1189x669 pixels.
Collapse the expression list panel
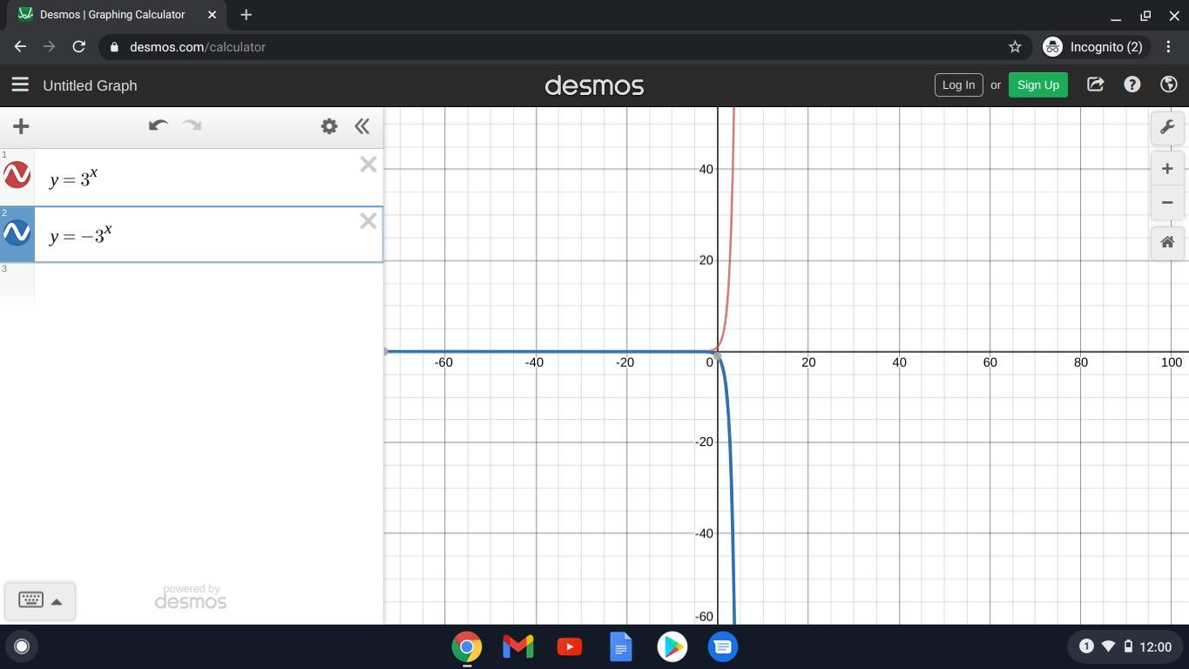point(362,126)
